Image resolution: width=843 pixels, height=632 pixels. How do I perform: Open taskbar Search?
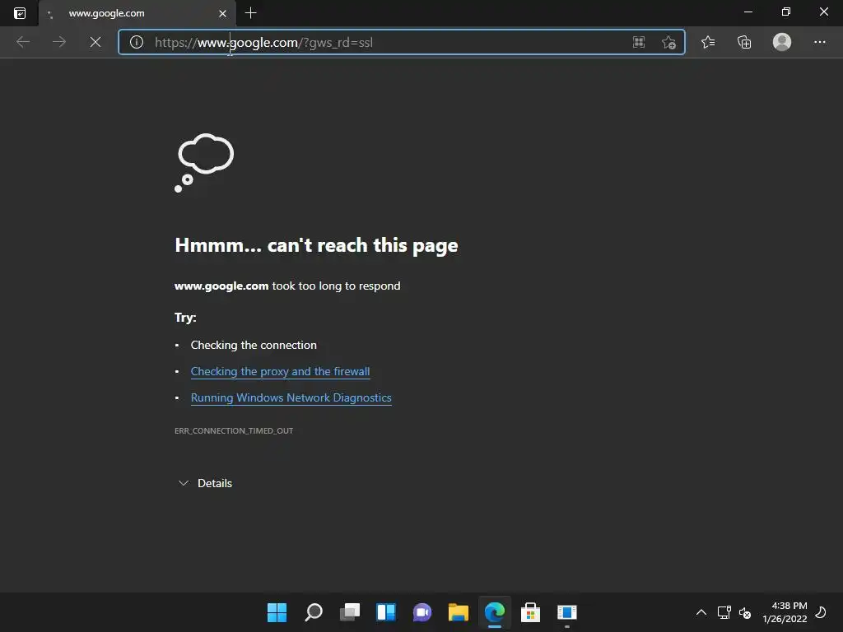click(x=314, y=612)
